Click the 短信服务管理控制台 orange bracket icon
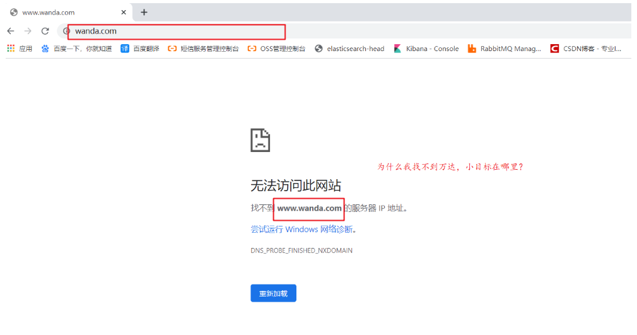 pos(172,49)
